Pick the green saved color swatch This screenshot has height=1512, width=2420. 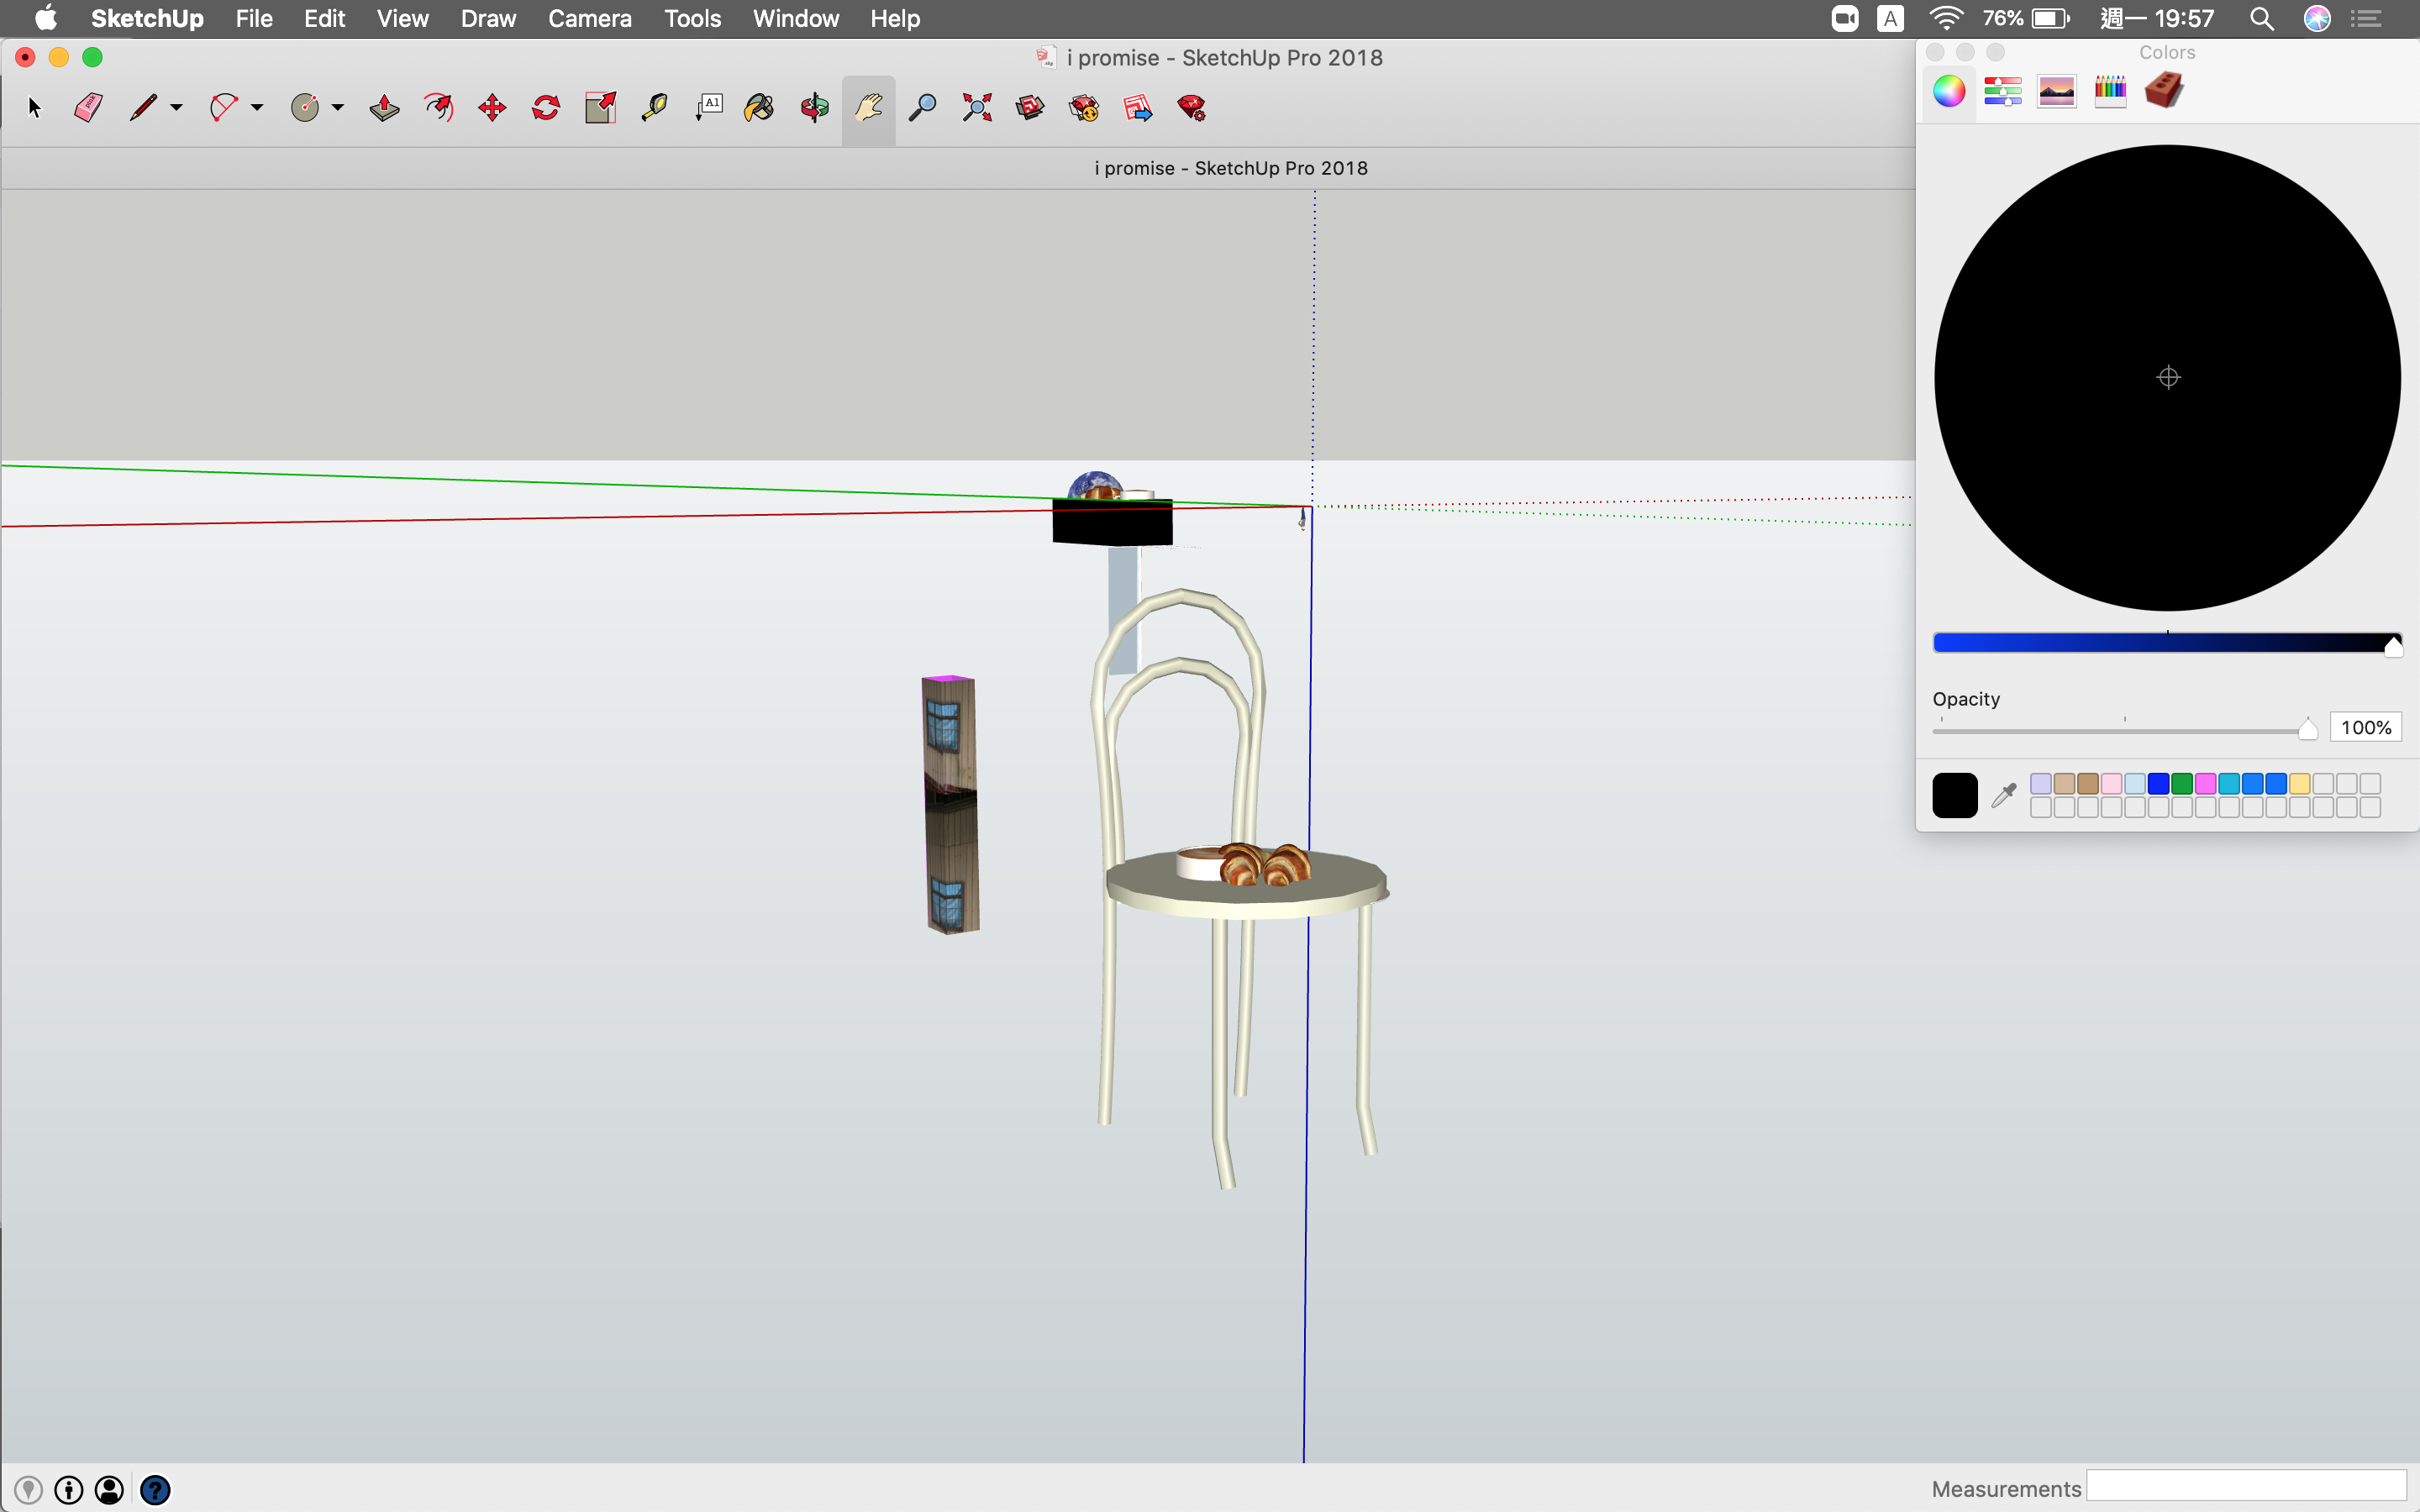(2181, 783)
